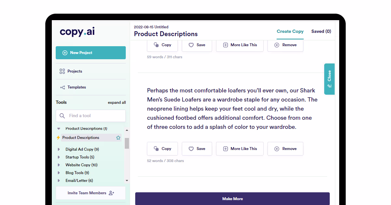Image resolution: width=391 pixels, height=205 pixels.
Task: Collapse the Product Descriptions (1) category
Action: pos(59,129)
